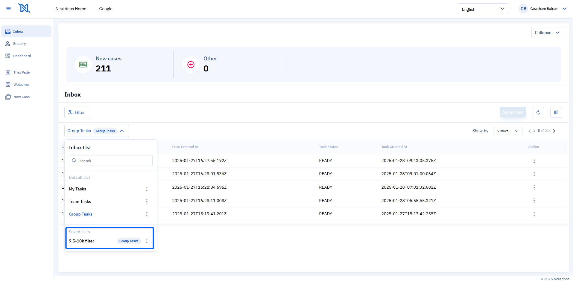Viewport: 573px width, 281px height.
Task: Expand the Gowtham Balram user menu
Action: [x=542, y=9]
